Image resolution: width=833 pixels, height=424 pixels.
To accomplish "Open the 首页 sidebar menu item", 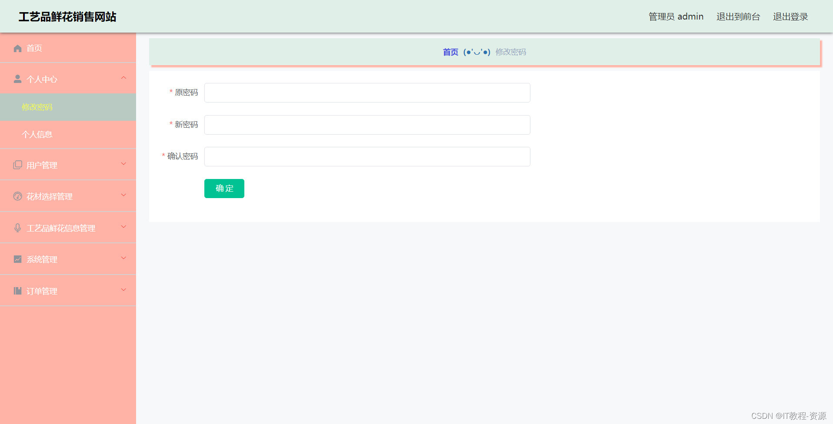I will (68, 48).
